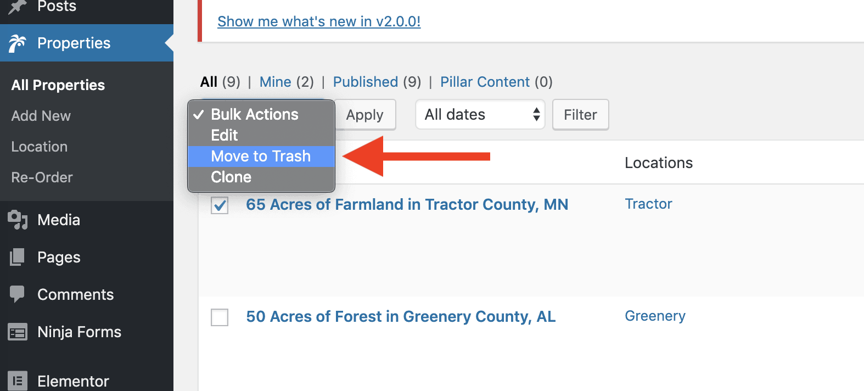864x391 pixels.
Task: Filter by Published properties
Action: point(366,82)
